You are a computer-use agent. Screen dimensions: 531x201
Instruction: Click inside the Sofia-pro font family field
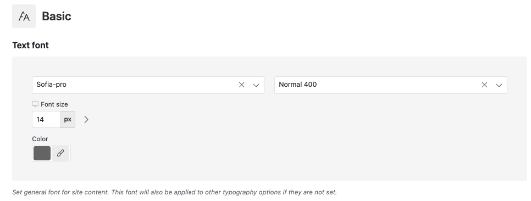tap(135, 85)
